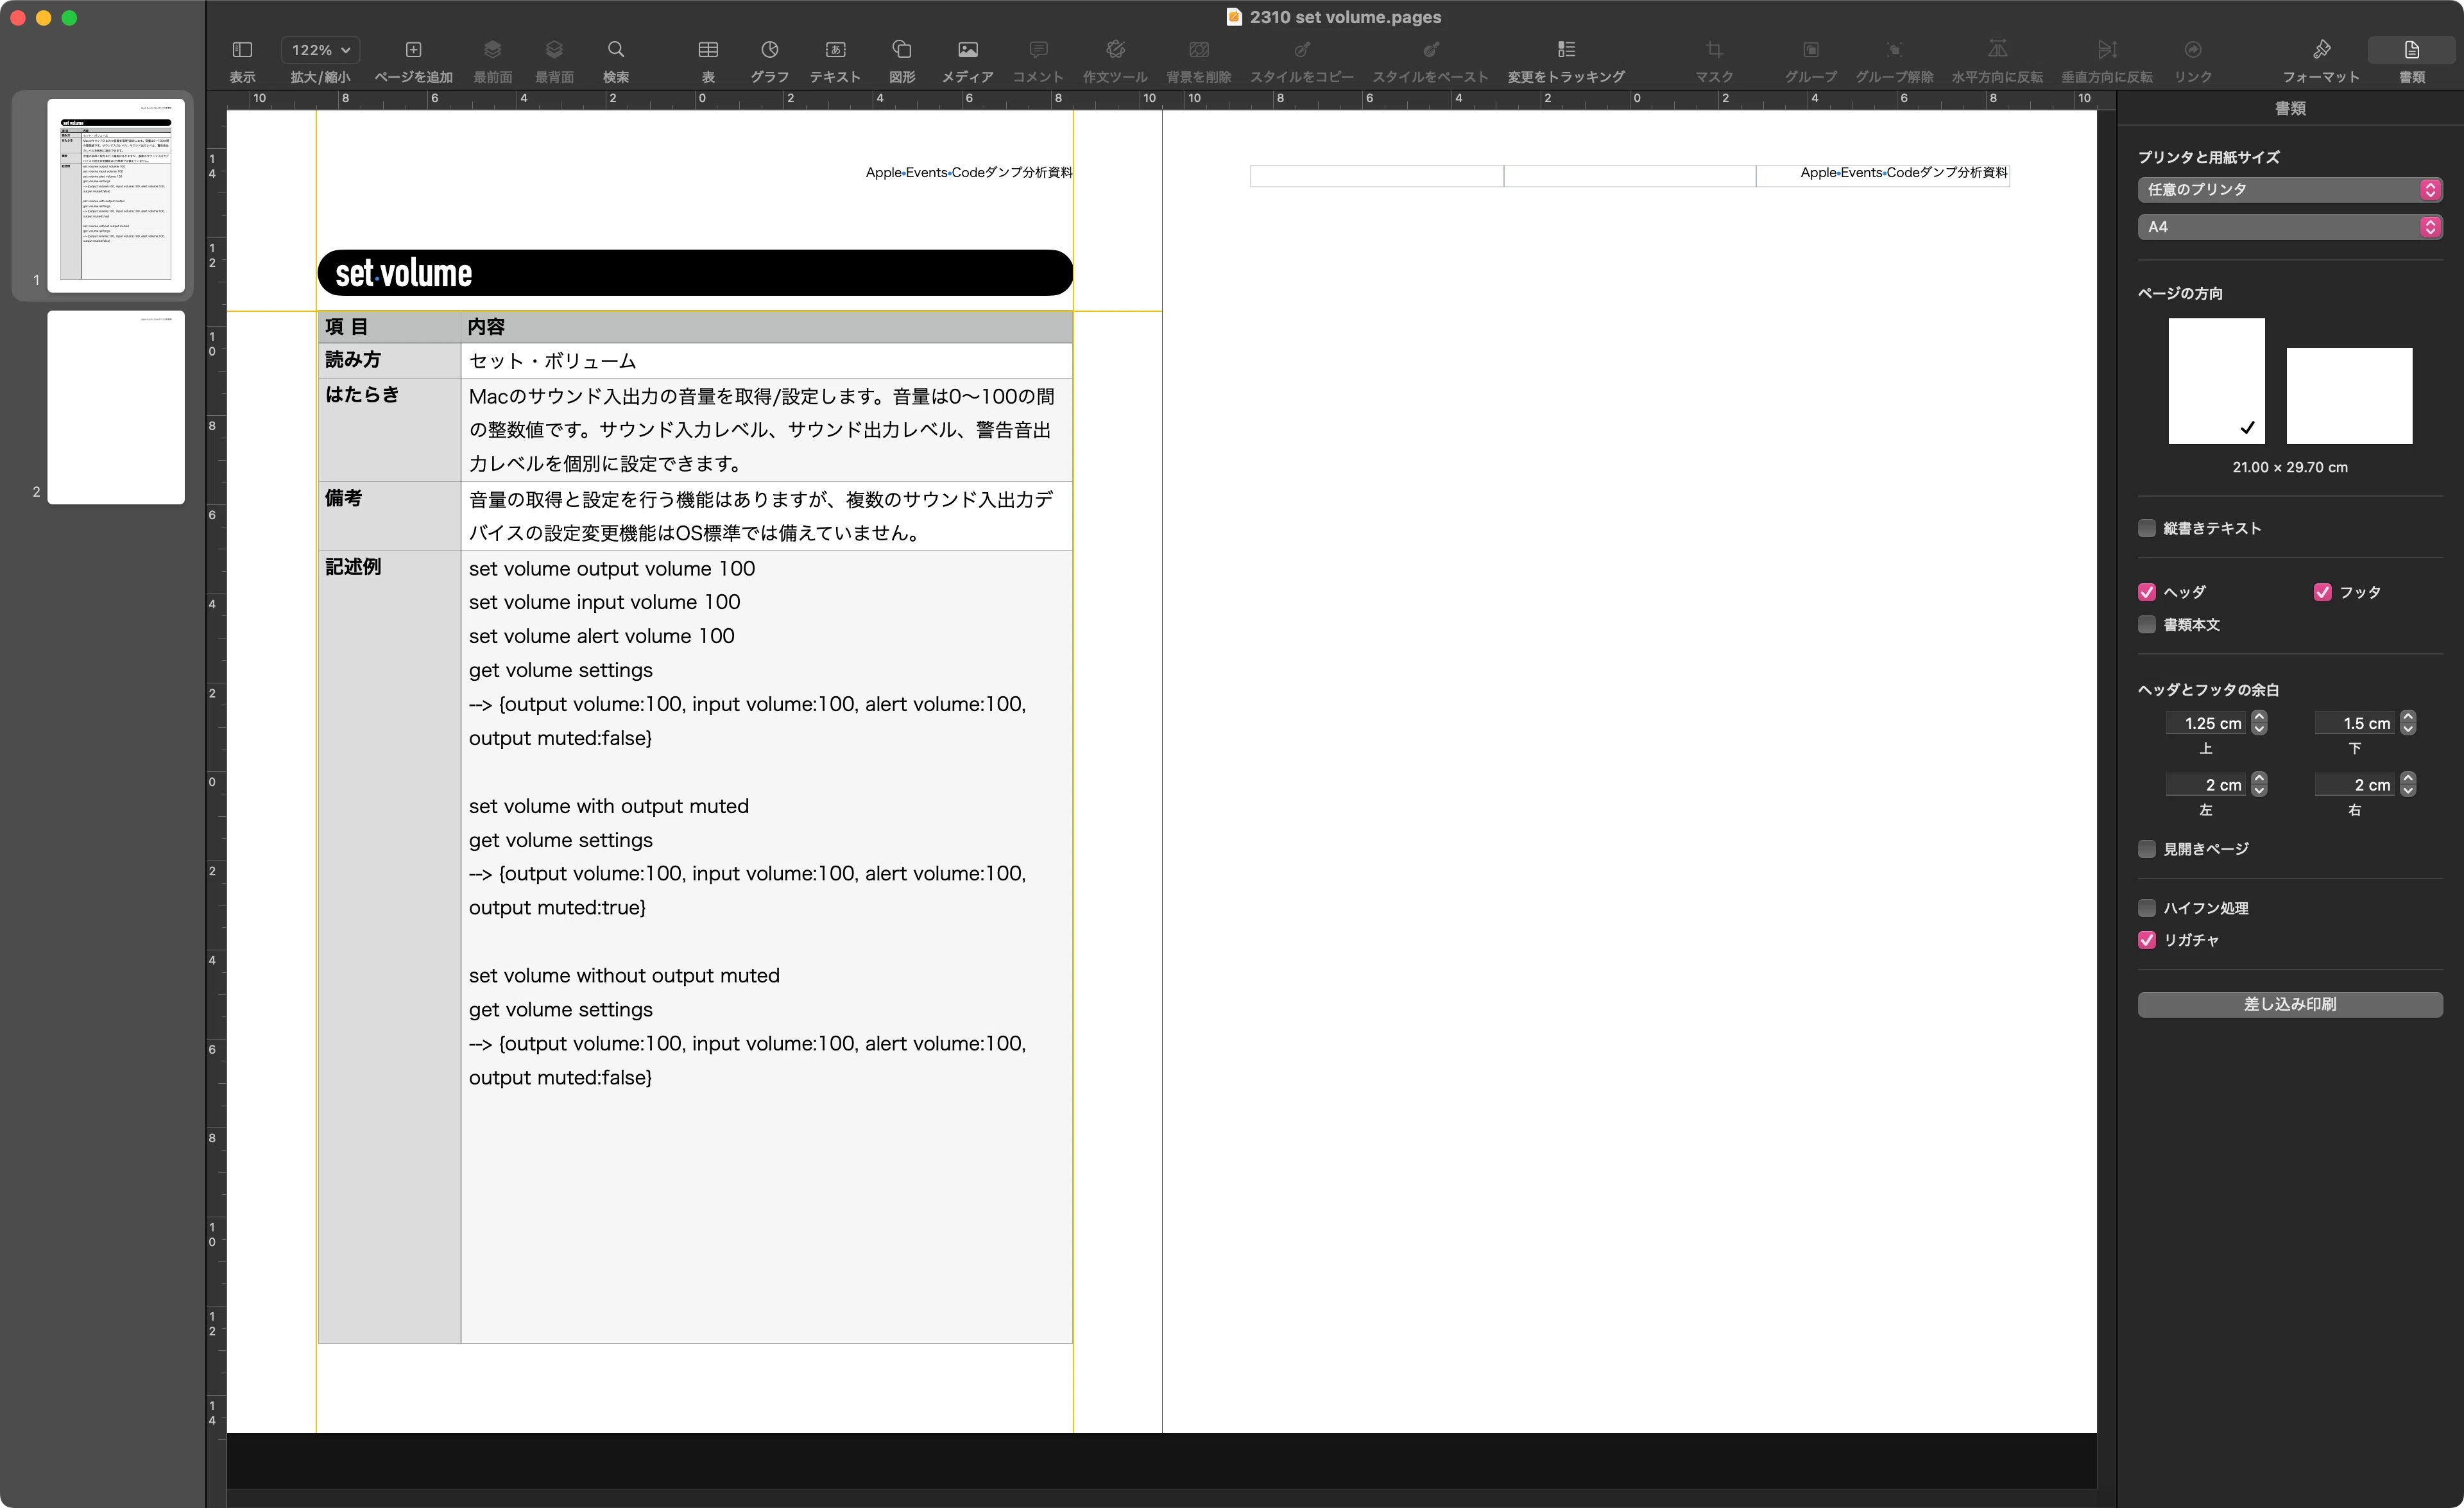Image resolution: width=2464 pixels, height=1508 pixels.
Task: Disable the リガチャ ligatures checkbox
Action: click(x=2147, y=940)
